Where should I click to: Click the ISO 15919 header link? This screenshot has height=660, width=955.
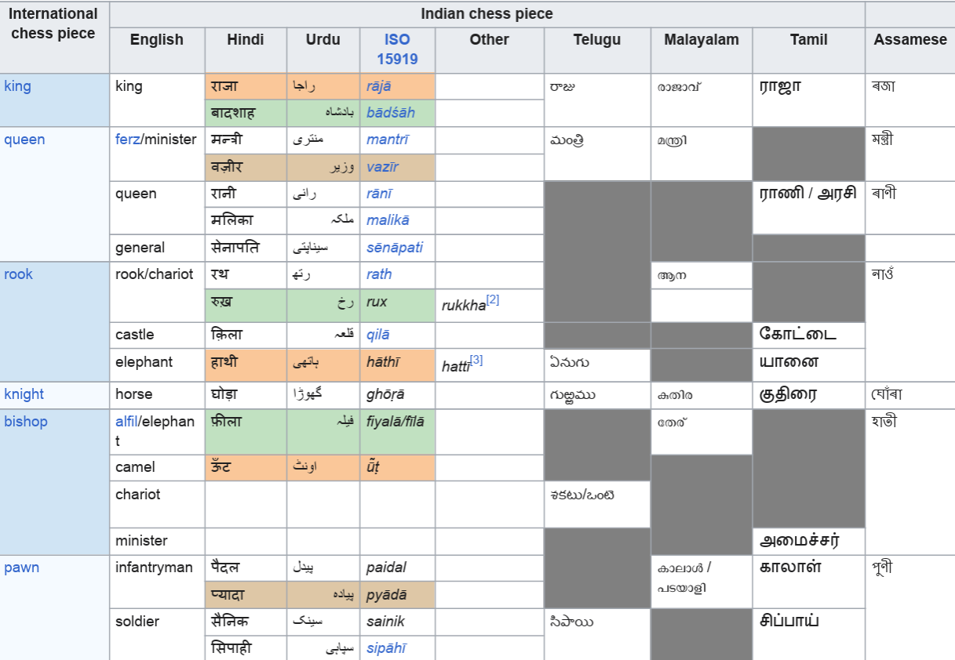point(397,49)
